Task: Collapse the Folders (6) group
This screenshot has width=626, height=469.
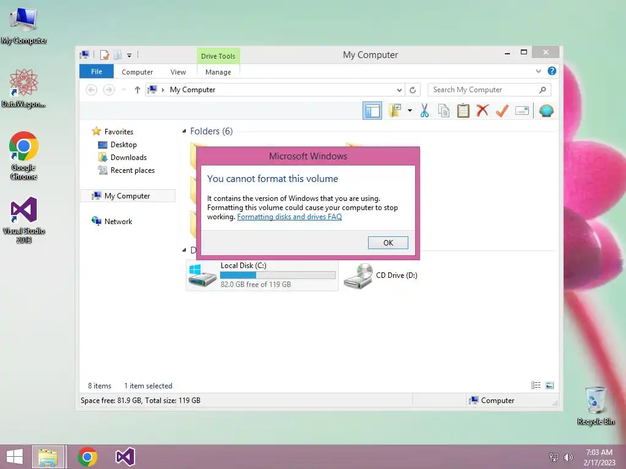Action: click(184, 131)
